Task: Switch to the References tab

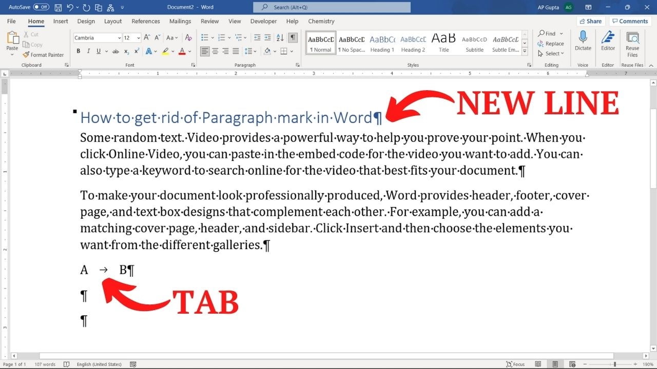Action: tap(146, 22)
